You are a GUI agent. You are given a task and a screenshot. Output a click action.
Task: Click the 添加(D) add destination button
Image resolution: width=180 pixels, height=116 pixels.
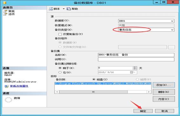[x=164, y=85]
